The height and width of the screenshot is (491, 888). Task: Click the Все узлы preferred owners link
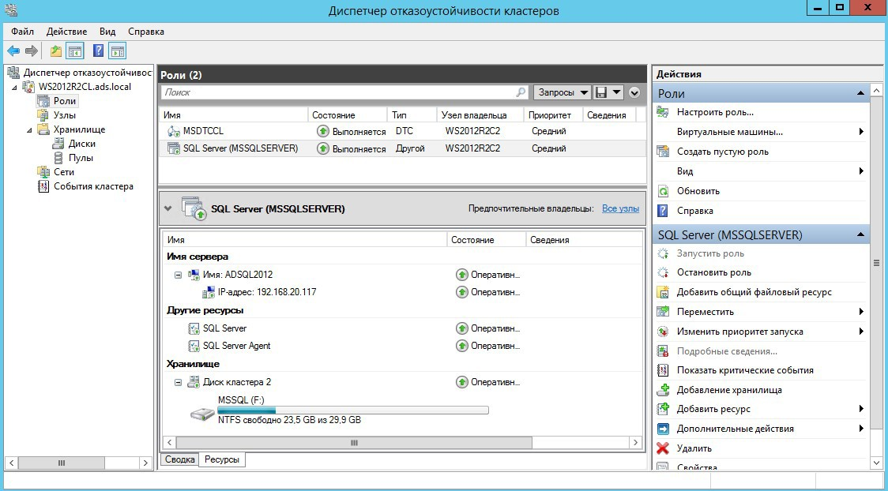click(620, 209)
